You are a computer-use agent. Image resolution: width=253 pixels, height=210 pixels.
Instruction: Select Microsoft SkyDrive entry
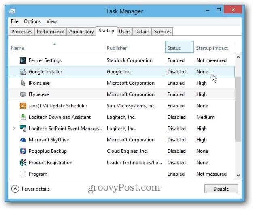pos(49,140)
